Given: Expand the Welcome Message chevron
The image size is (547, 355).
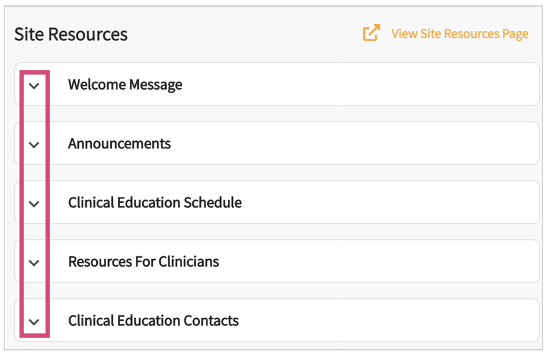Looking at the screenshot, I should 34,85.
